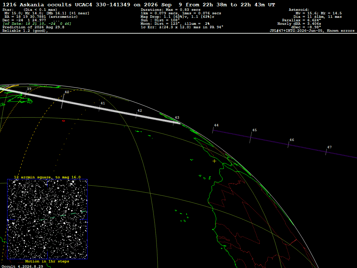The width and height of the screenshot is (357, 268).
Task: Click the 47 minute marker label
Action: pyautogui.click(x=329, y=147)
